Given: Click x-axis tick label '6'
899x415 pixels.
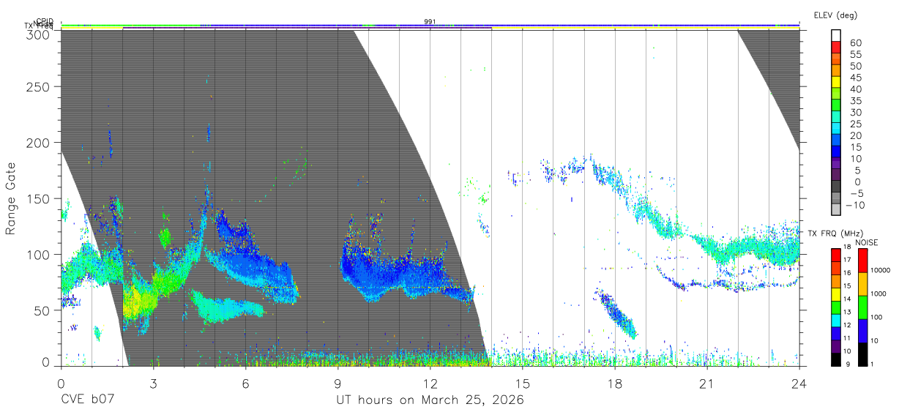Looking at the screenshot, I should (245, 384).
